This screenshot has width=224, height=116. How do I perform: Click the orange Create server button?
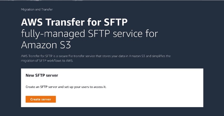click(41, 99)
